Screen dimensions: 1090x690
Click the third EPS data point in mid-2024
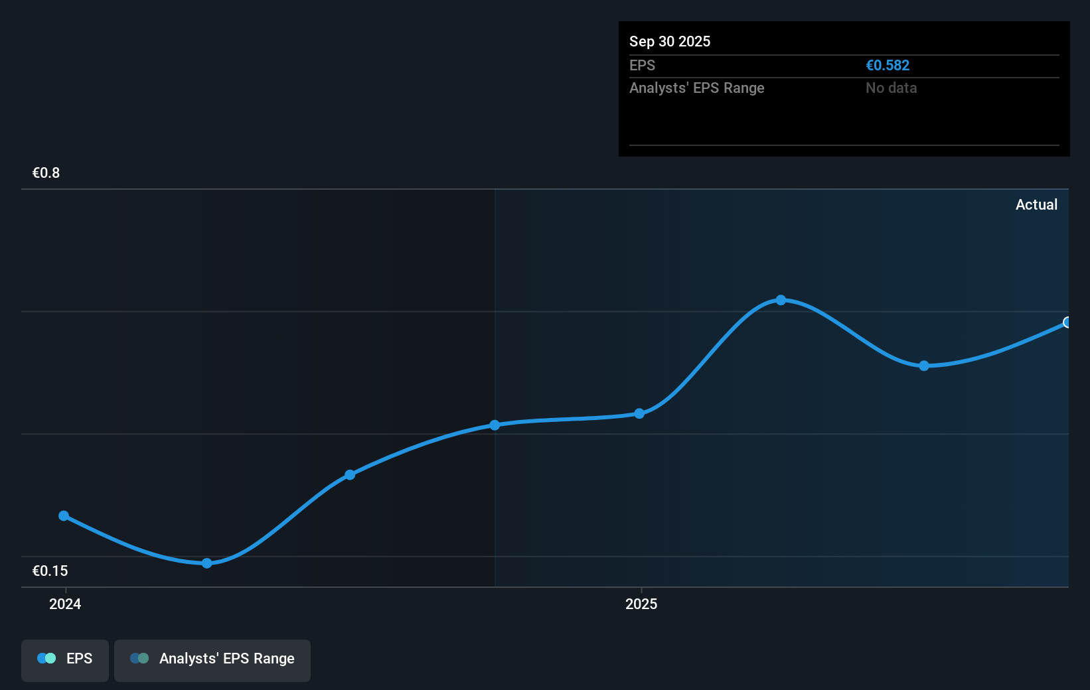350,474
